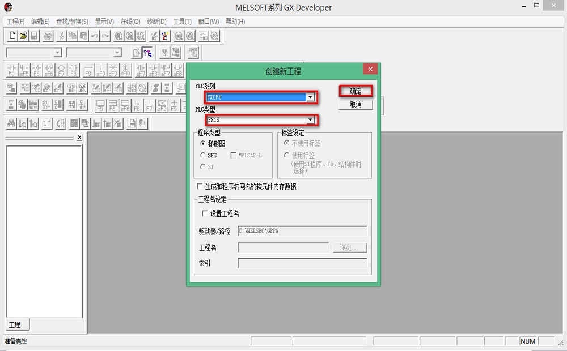Open the 工具(T) menu
The height and width of the screenshot is (351, 567).
[x=182, y=22]
